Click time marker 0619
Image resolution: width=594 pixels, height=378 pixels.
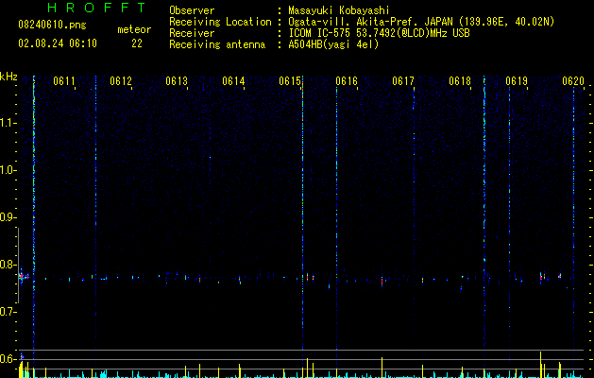(517, 81)
